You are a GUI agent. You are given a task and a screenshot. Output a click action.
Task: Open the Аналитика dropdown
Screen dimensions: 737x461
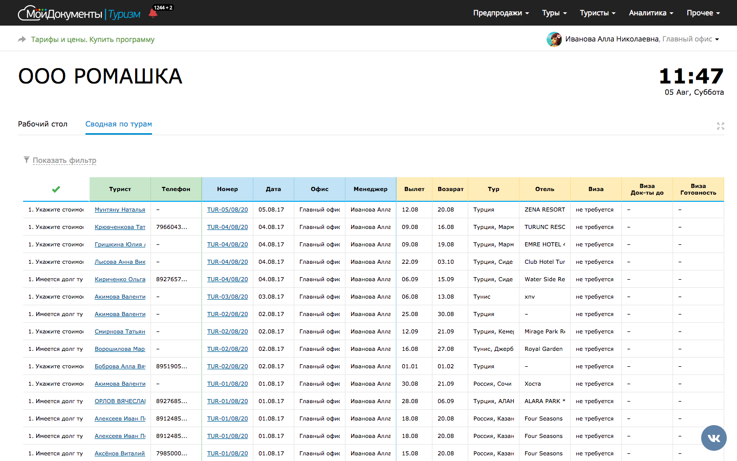(x=651, y=13)
